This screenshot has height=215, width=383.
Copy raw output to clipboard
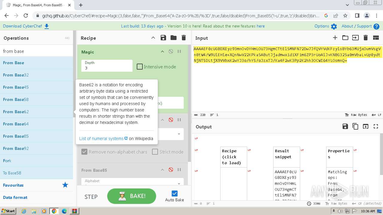click(x=355, y=126)
